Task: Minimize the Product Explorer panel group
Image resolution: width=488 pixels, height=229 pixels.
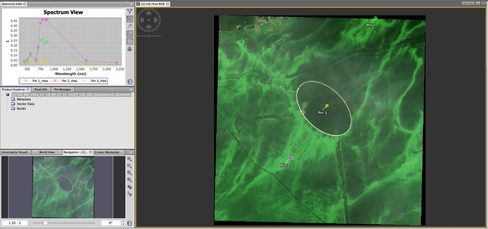Action: (x=131, y=89)
